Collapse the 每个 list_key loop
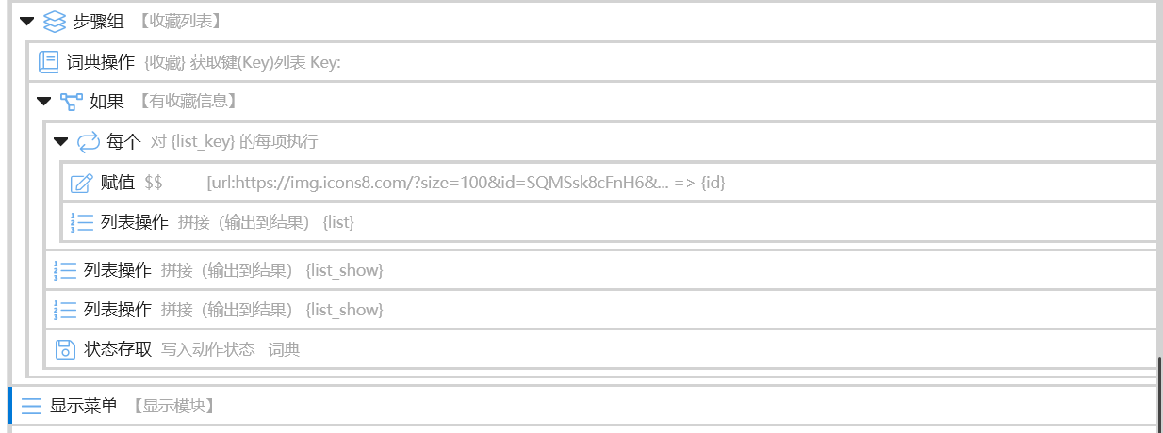This screenshot has height=433, width=1163. (x=60, y=142)
